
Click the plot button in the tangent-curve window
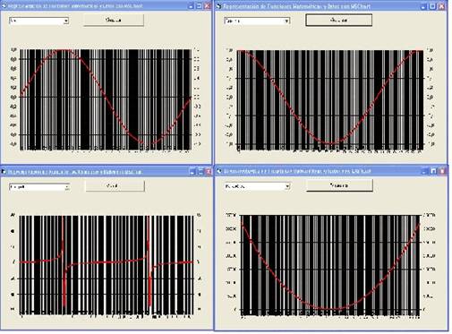tap(115, 186)
